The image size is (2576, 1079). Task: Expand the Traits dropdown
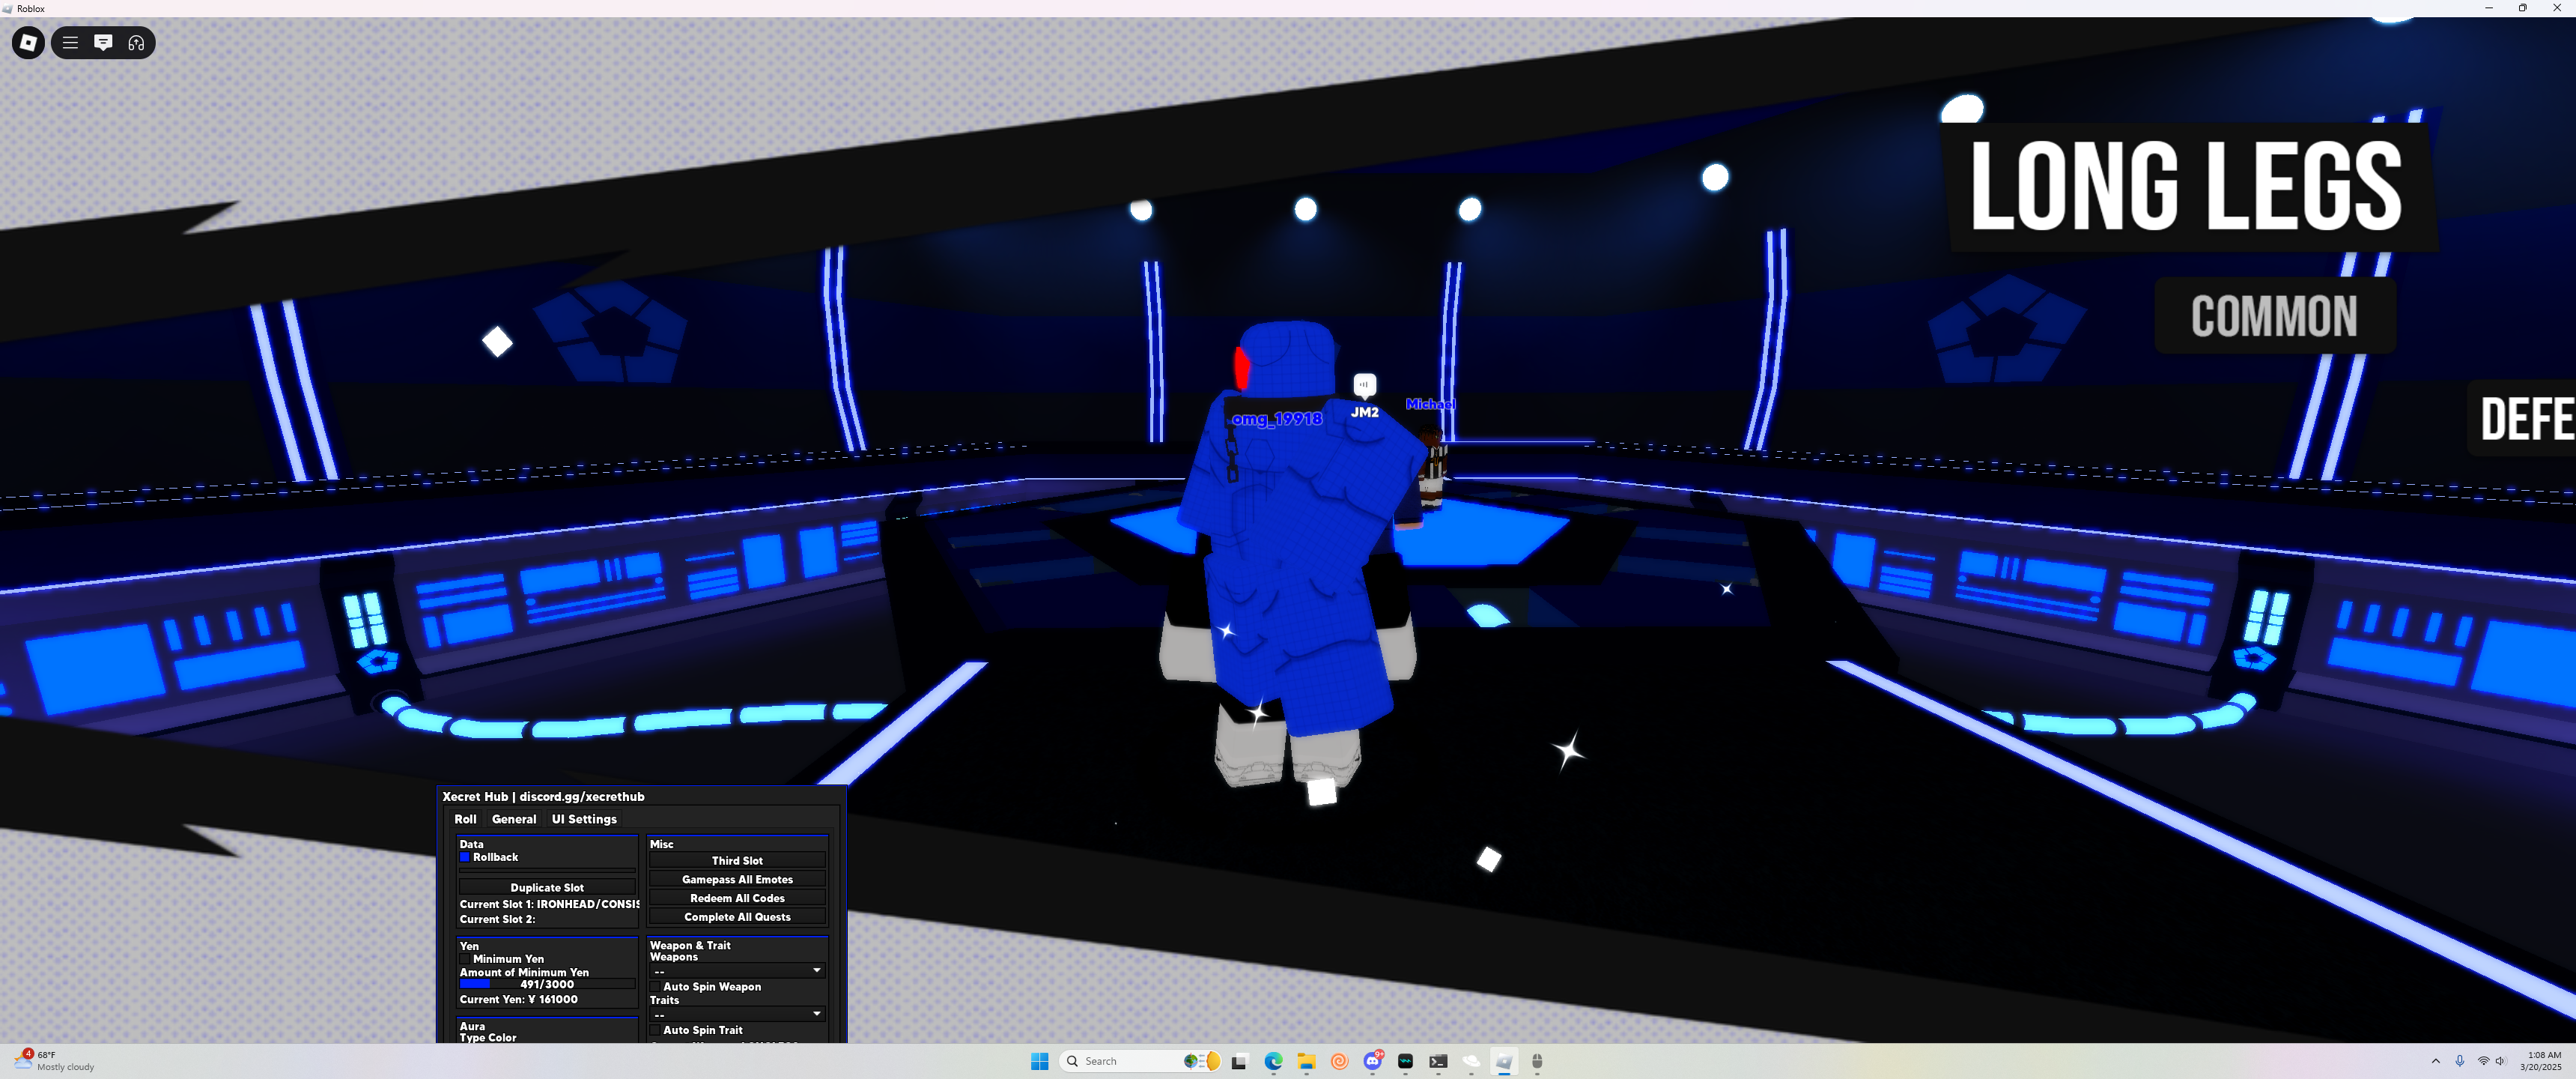(737, 1014)
